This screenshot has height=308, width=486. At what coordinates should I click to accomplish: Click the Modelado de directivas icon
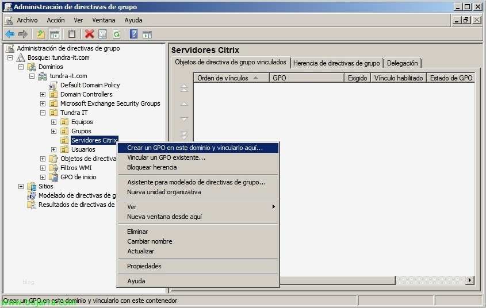[32, 195]
